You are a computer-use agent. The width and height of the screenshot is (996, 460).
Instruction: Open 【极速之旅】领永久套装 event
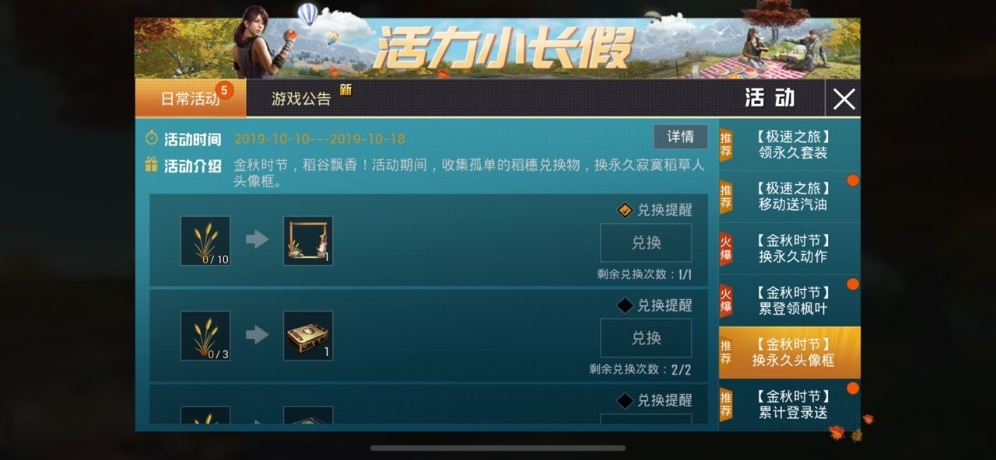[790, 145]
